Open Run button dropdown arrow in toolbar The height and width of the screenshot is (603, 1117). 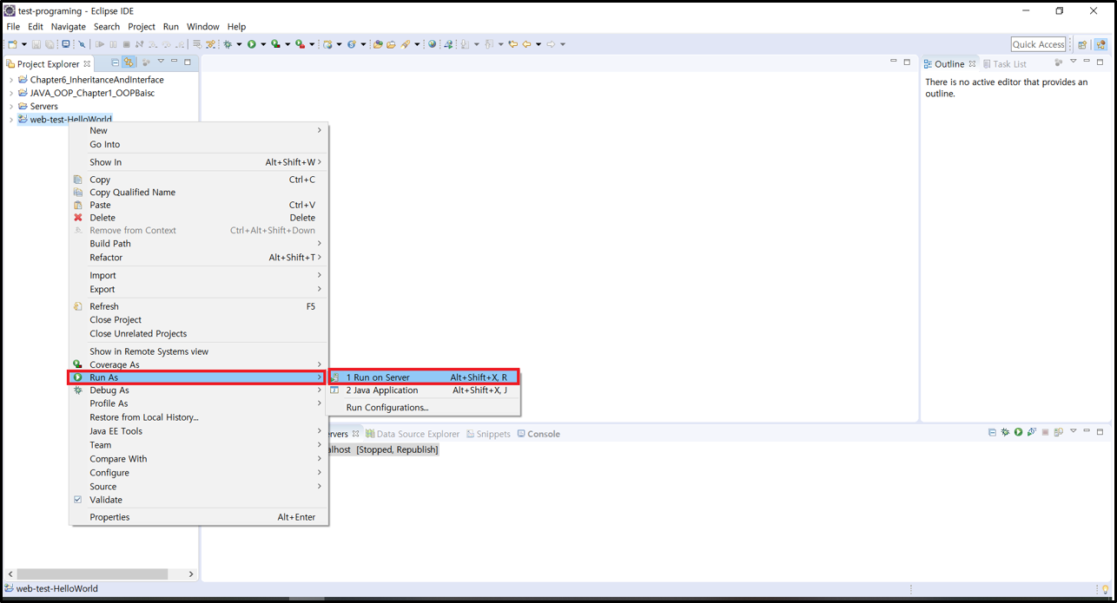[x=262, y=44]
